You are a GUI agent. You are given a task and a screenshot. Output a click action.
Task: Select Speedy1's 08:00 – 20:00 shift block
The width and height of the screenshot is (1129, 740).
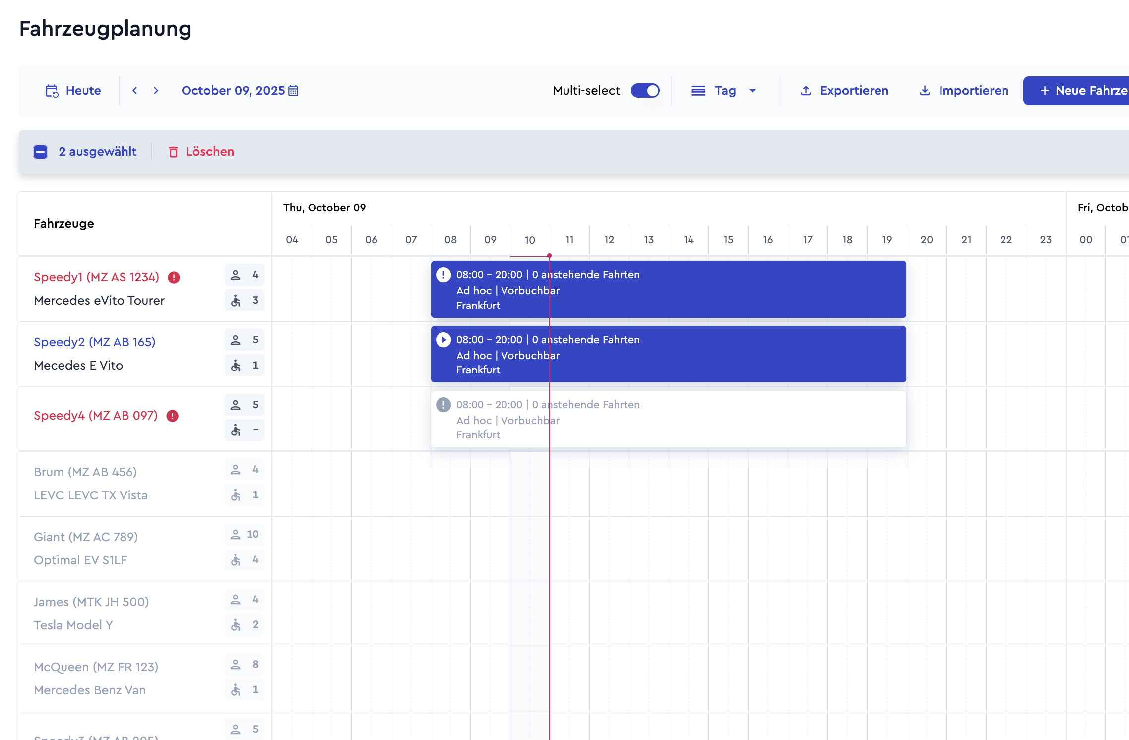(668, 290)
